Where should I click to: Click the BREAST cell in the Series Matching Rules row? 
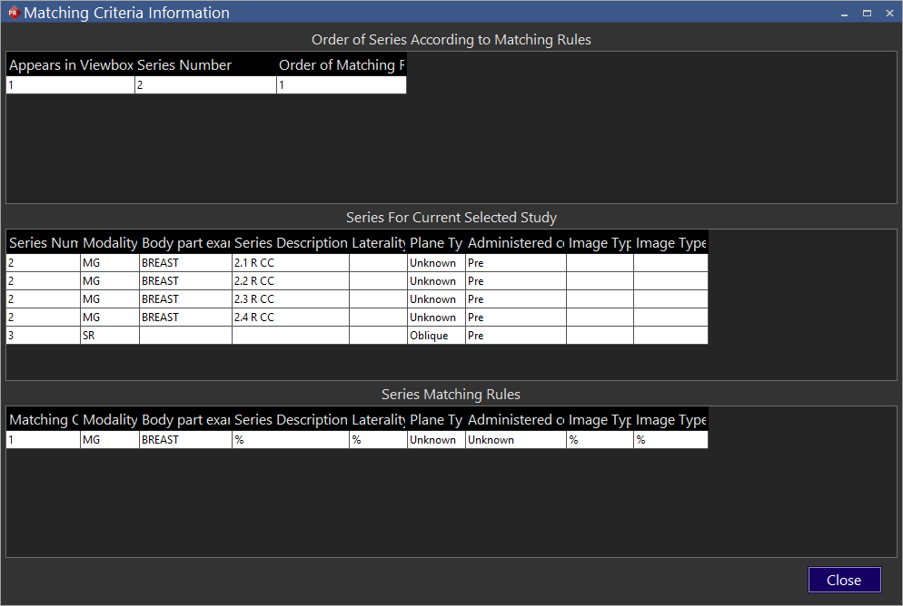[x=185, y=440]
